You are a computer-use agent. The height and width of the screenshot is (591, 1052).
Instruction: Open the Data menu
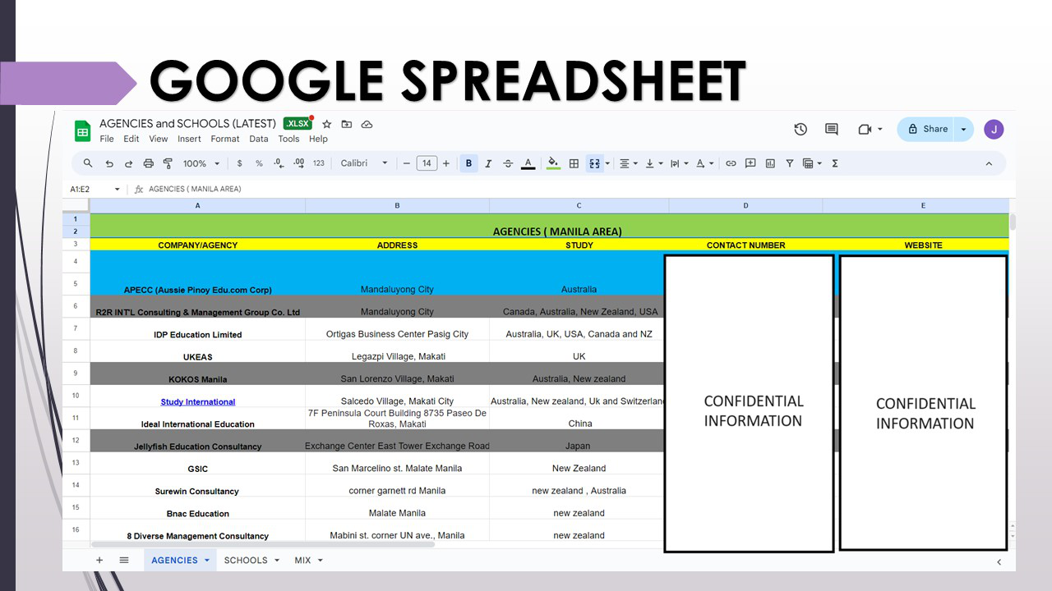(259, 139)
